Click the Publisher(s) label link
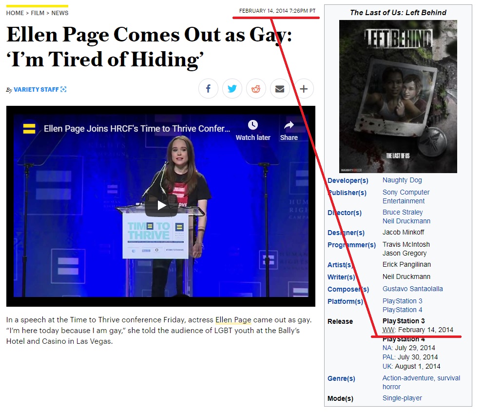This screenshot has width=483, height=414. [347, 193]
